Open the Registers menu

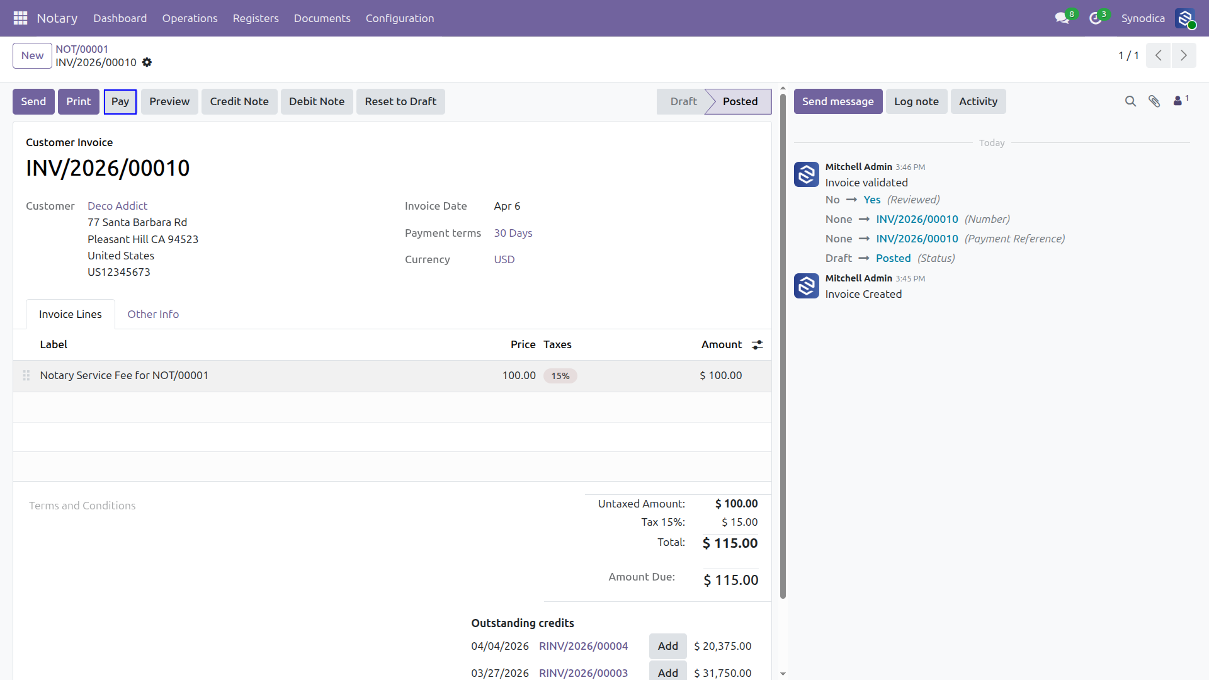point(256,18)
